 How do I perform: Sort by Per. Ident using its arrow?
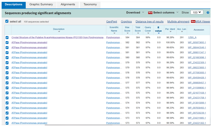pos(170,32)
